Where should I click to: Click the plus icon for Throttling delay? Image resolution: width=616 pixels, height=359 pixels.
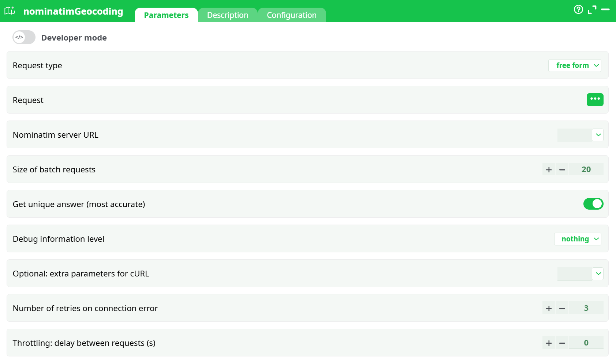pos(549,343)
